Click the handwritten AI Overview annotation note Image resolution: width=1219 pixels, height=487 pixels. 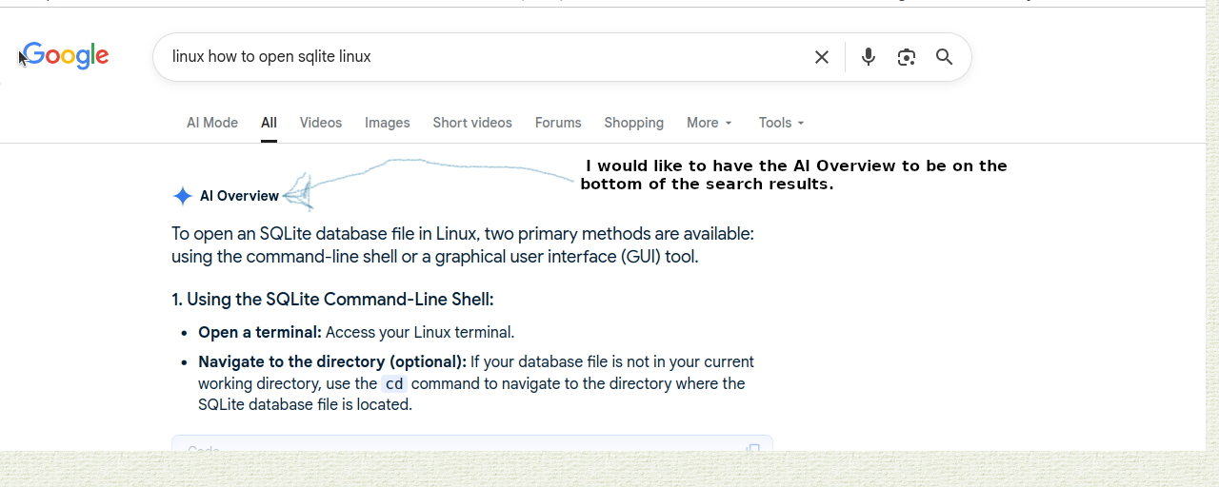click(794, 175)
